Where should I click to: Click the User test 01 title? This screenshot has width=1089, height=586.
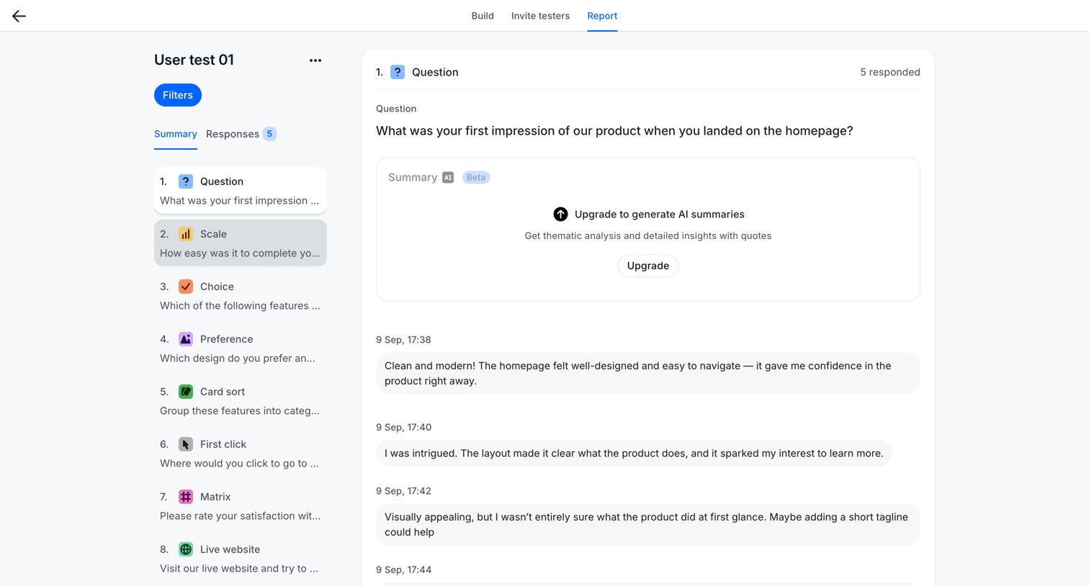(194, 60)
